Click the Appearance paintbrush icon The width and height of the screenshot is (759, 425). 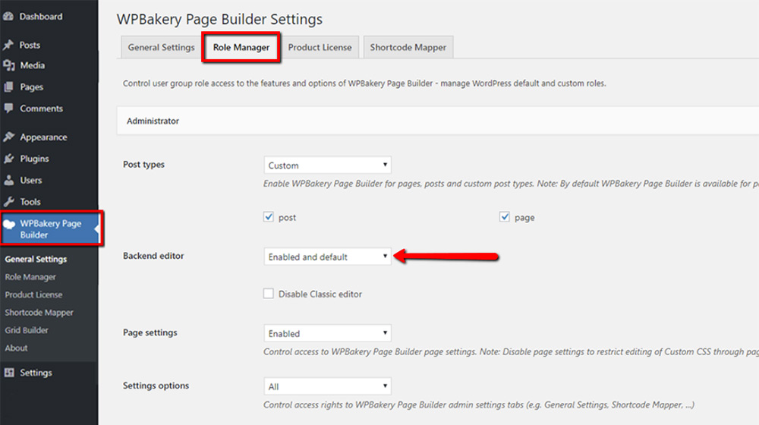point(8,137)
